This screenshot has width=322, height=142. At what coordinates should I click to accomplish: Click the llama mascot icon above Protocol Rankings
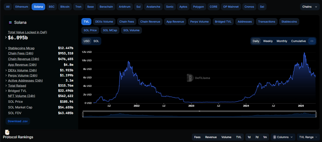pyautogui.click(x=8, y=132)
